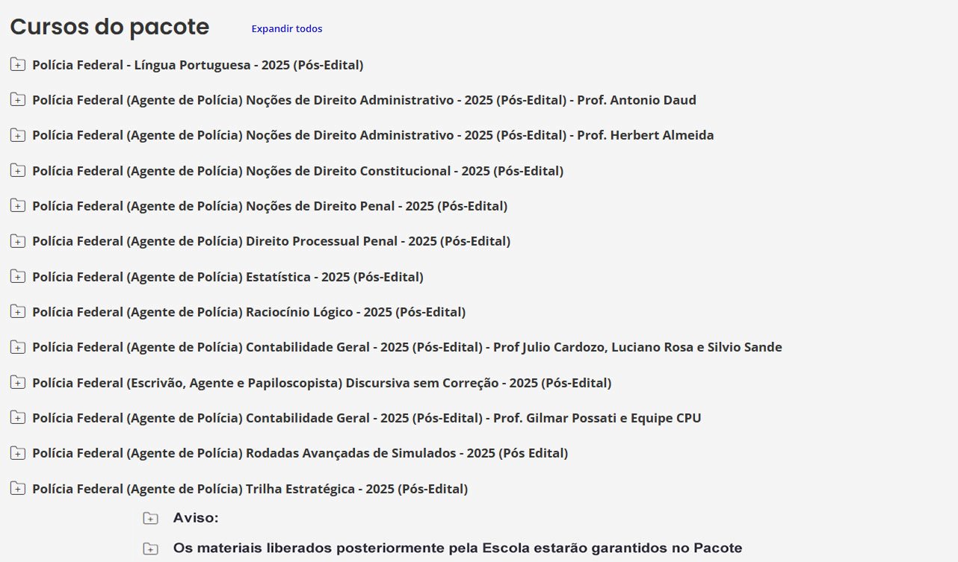Open the Julio Cardozo Contabilidade Geral course title
The image size is (958, 562).
(x=407, y=347)
